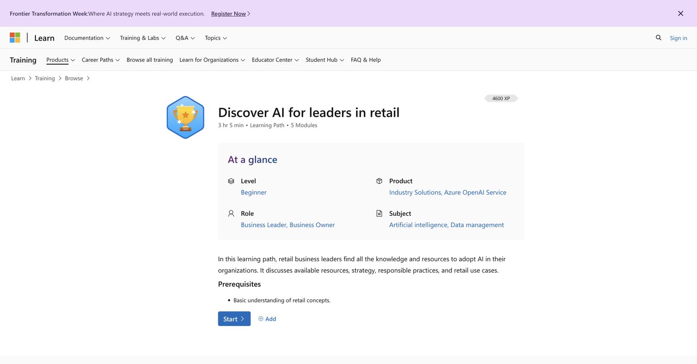697x364 pixels.
Task: Click the 4600 XP badge
Action: pyautogui.click(x=501, y=98)
